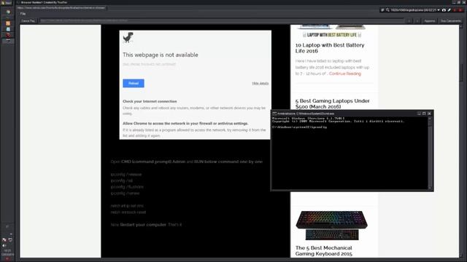Click the mechanical keyboard thumbnail image
Image resolution: width=467 pixels, height=262 pixels.
(331, 226)
